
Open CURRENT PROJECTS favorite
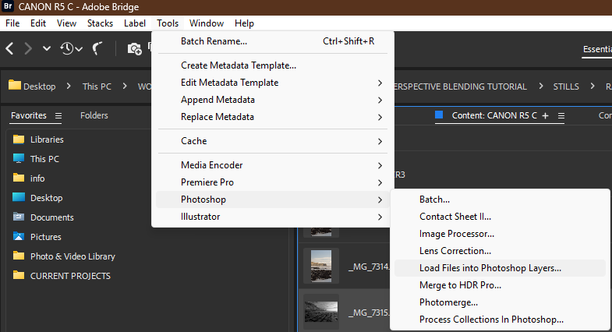pyautogui.click(x=70, y=276)
